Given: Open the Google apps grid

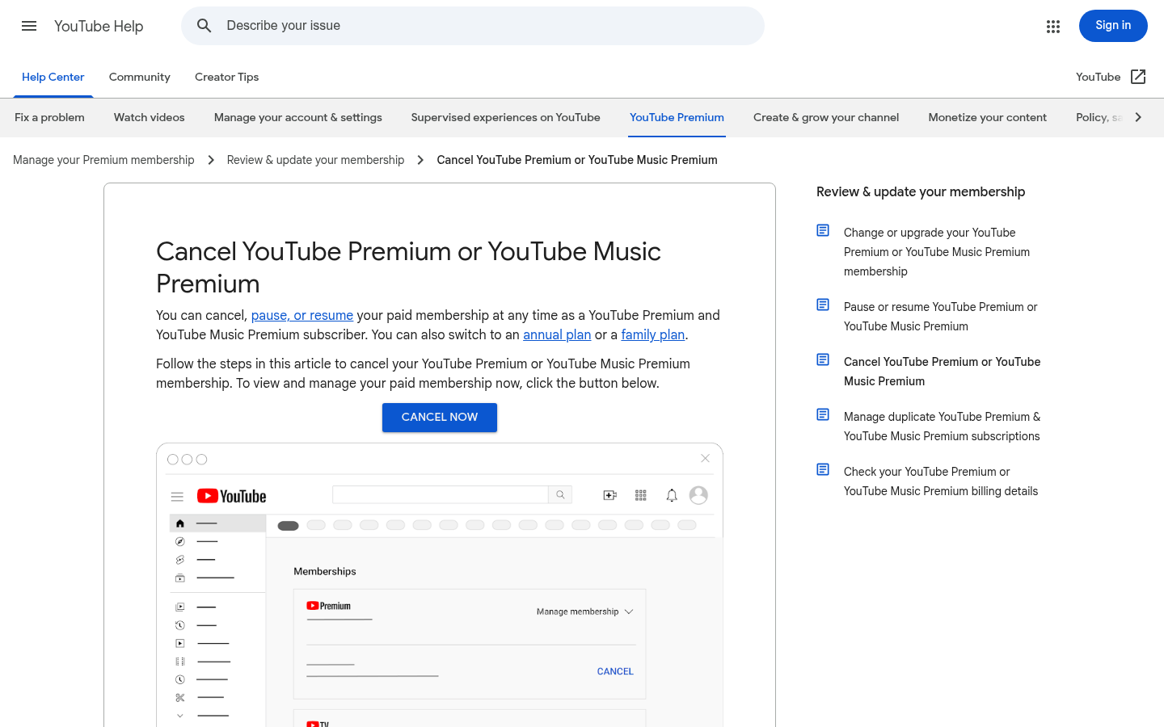Looking at the screenshot, I should pos(1052,26).
